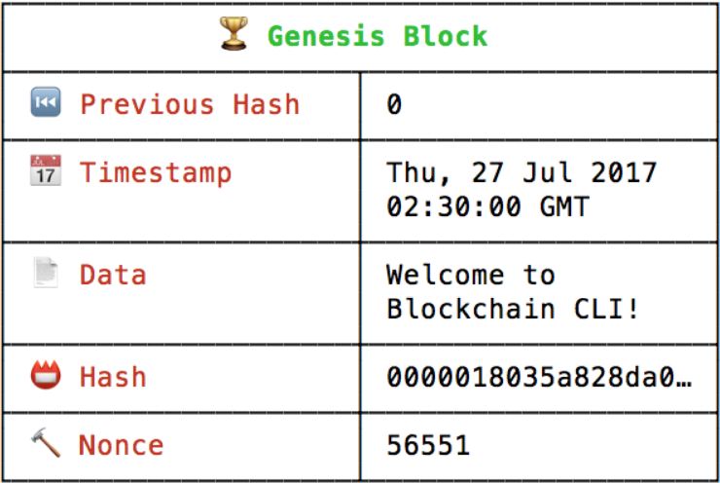
Task: Click the Welcome to text in Data cell
Action: click(x=471, y=275)
